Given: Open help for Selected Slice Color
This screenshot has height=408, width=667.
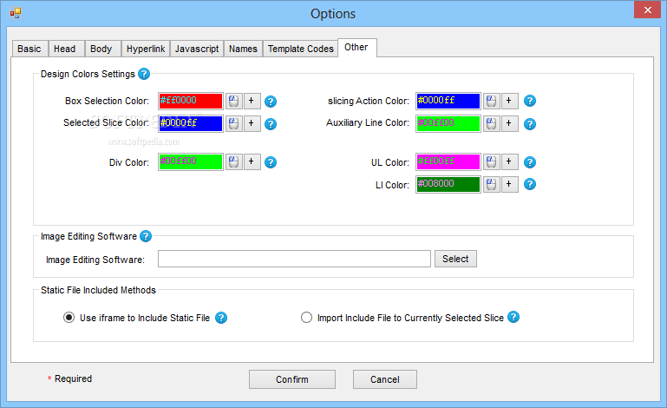Looking at the screenshot, I should [271, 124].
